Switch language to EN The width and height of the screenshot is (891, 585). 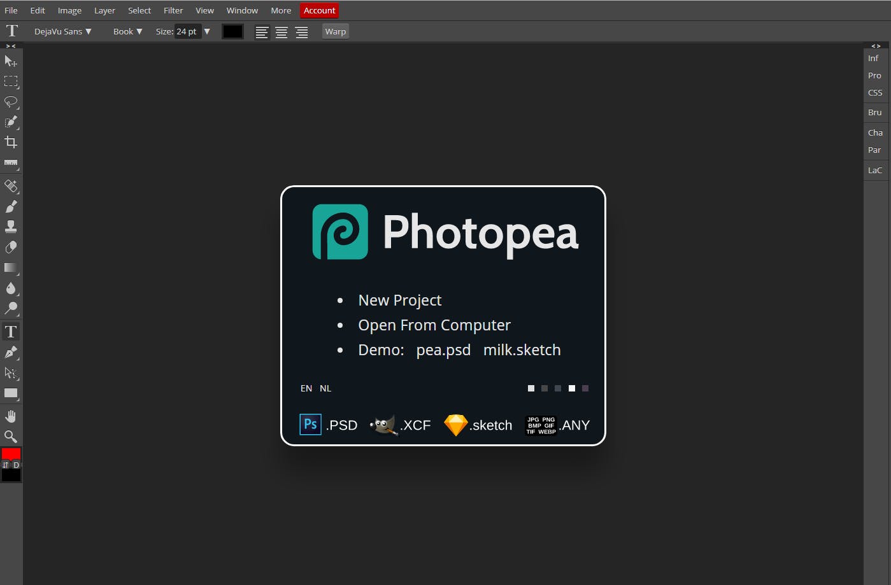click(x=306, y=388)
